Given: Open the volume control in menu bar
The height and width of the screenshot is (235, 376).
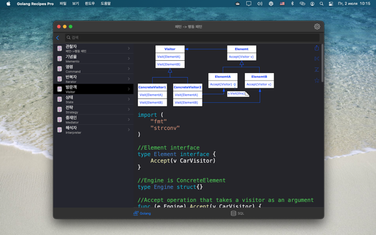Looking at the screenshot, I should (x=260, y=4).
